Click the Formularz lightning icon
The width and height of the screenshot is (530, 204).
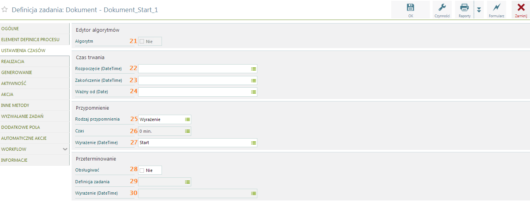pyautogui.click(x=496, y=7)
